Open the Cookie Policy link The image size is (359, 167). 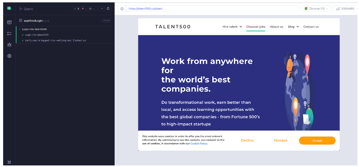199,143
